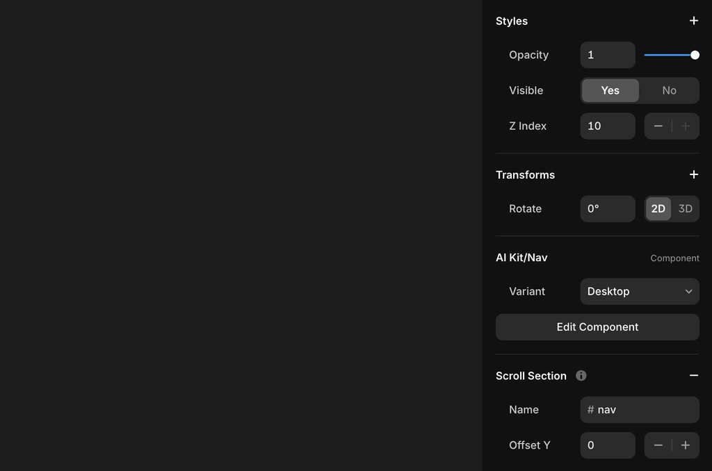Set Visible to No

pos(669,90)
